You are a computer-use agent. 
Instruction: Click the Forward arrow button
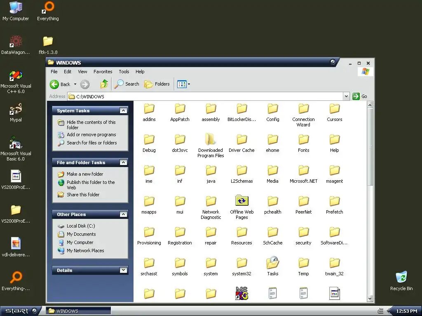tap(85, 84)
